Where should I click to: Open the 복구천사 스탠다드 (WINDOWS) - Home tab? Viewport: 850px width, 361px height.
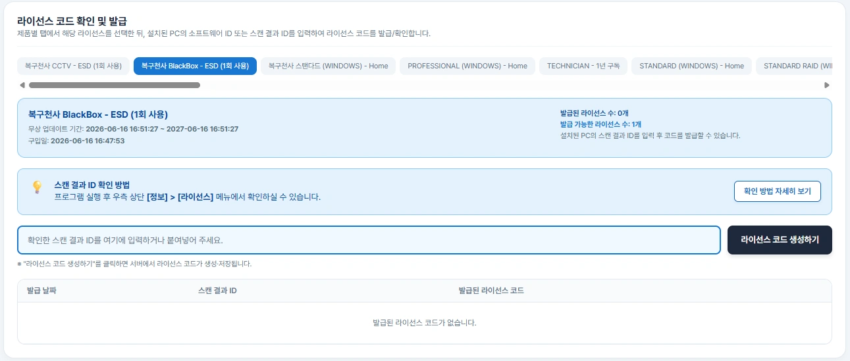(329, 66)
